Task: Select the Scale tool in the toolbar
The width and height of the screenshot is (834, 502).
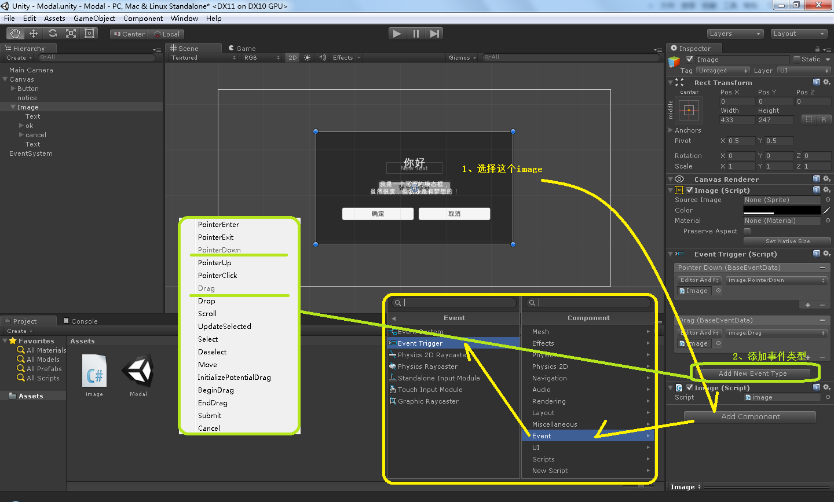Action: click(x=71, y=34)
